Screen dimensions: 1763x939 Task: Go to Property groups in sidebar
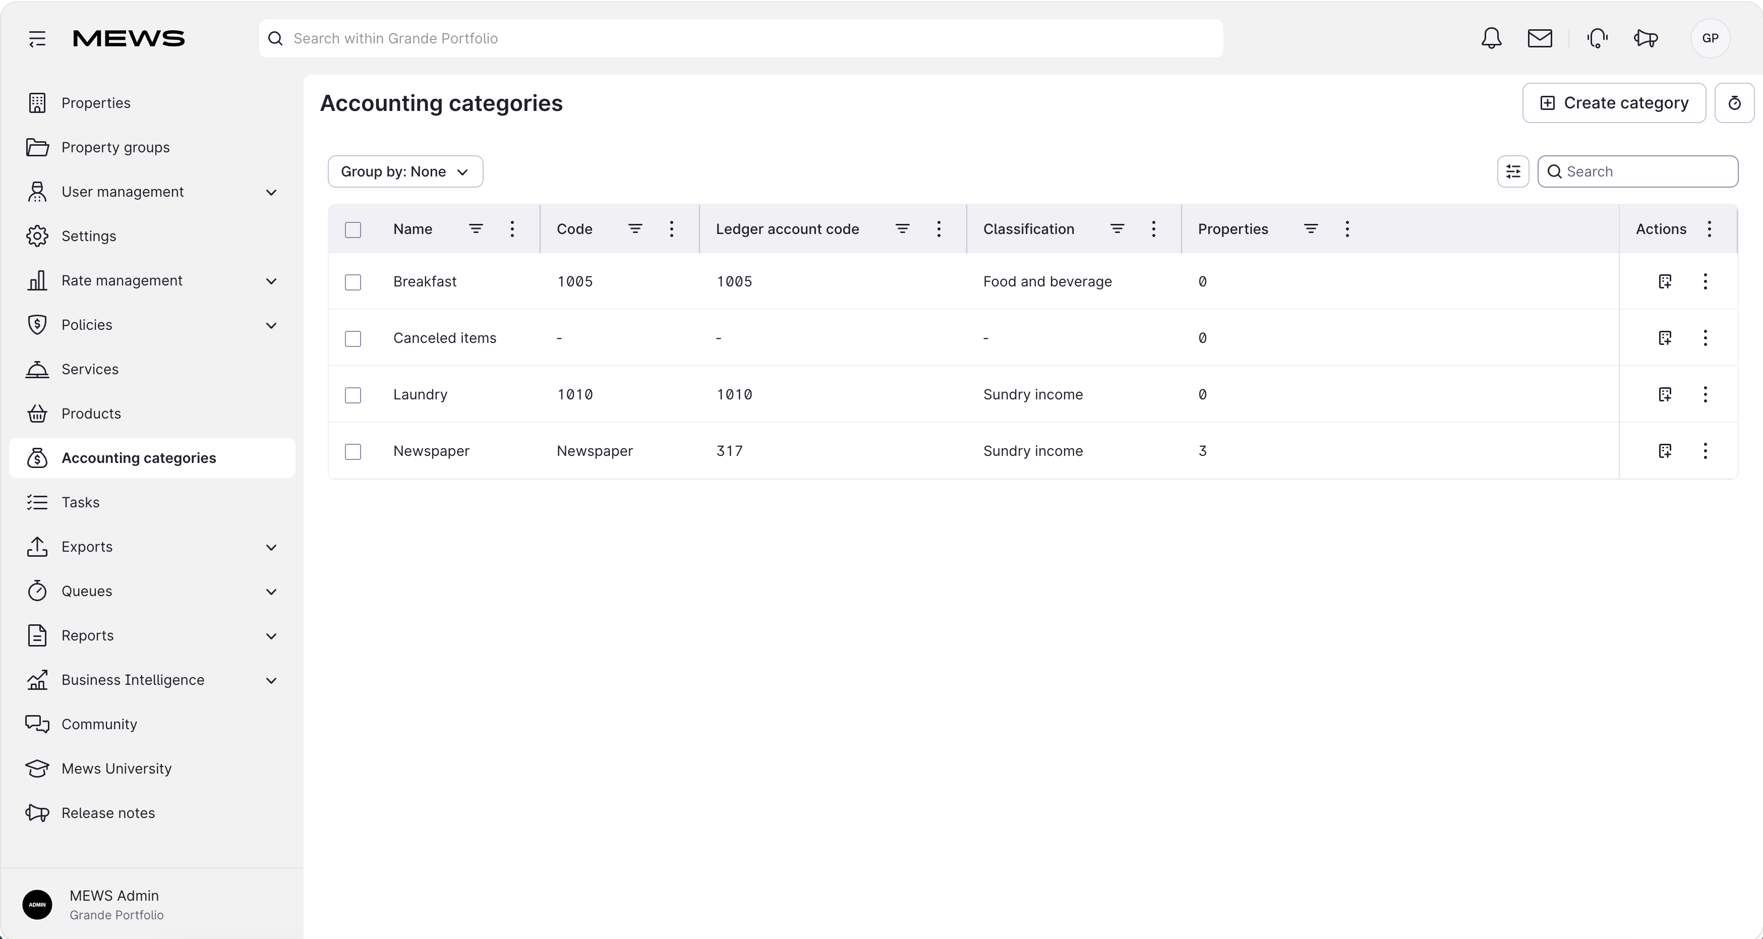[152, 147]
